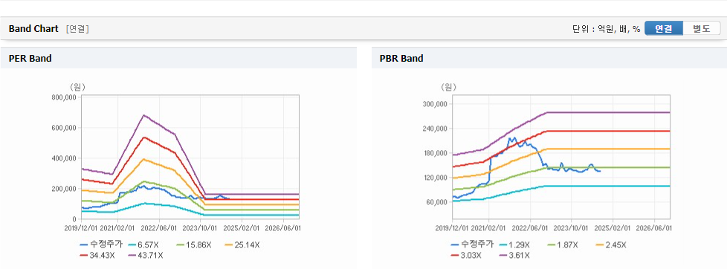Click 2022/06/01 date label on PBR chart
Screen dimensions: 727x269
(531, 228)
